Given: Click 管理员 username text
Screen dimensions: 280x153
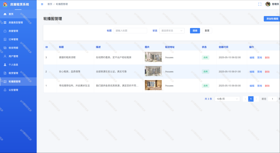Looking at the screenshot, I should [x=275, y=4].
